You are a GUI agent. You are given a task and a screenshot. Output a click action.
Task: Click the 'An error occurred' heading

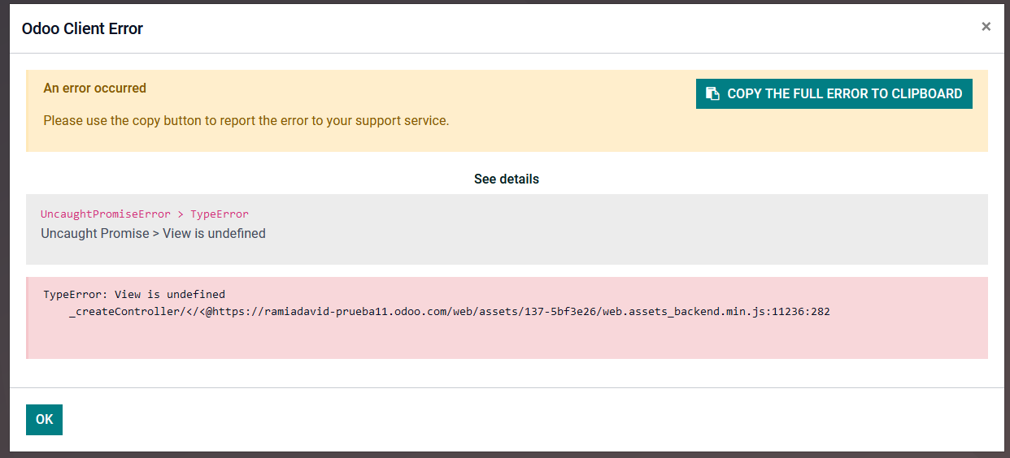pyautogui.click(x=94, y=88)
